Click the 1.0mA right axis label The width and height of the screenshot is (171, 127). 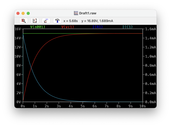(x=150, y=56)
